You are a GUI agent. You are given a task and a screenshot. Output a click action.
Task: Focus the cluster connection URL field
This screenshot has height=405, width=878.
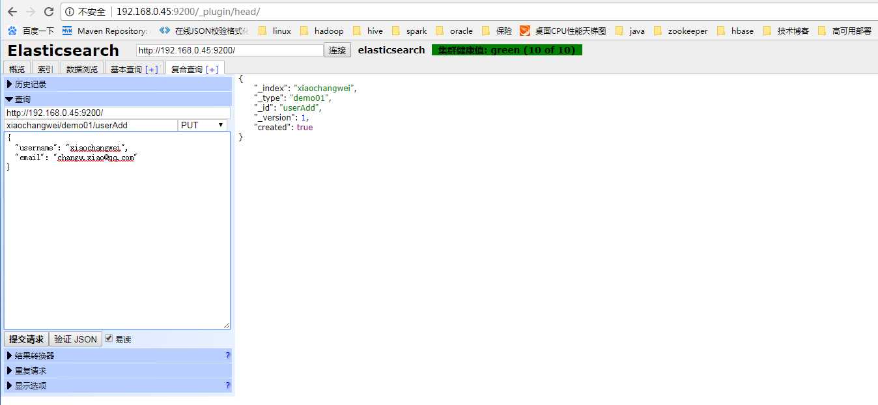coord(230,50)
